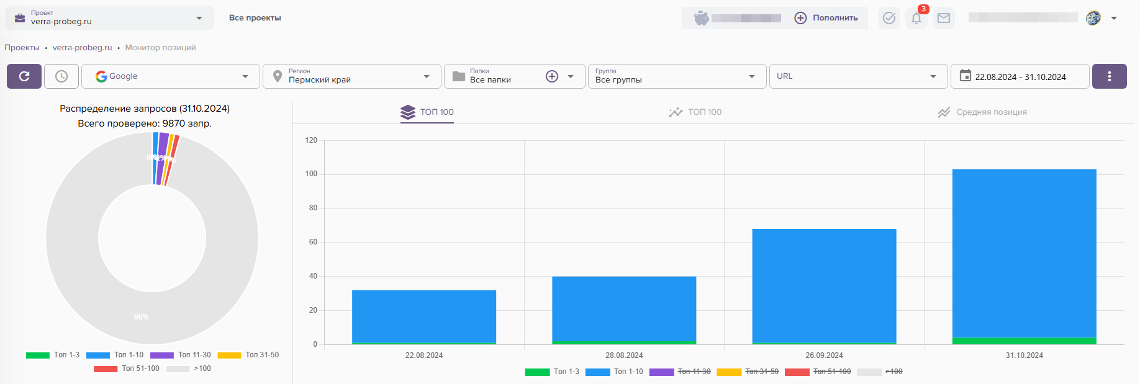This screenshot has height=384, width=1140.
Task: Open the Все проекты link
Action: [255, 18]
